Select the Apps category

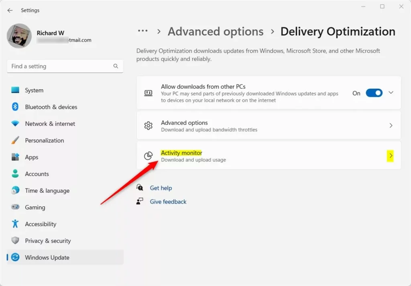65,157
